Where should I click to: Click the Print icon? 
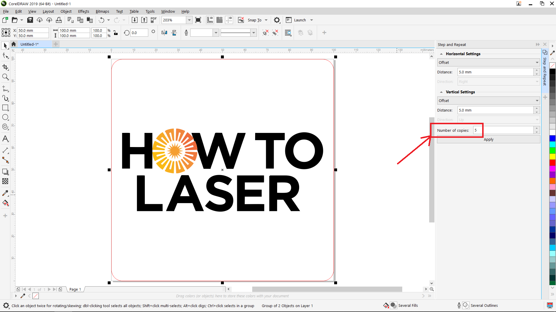click(59, 20)
